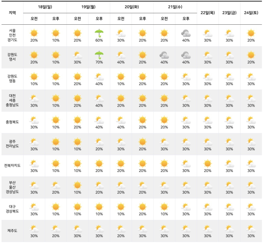The height and width of the screenshot is (243, 263).
Task: Click the partly cloudy icon for 강원도 영동 21일 오후
Action: [186, 77]
